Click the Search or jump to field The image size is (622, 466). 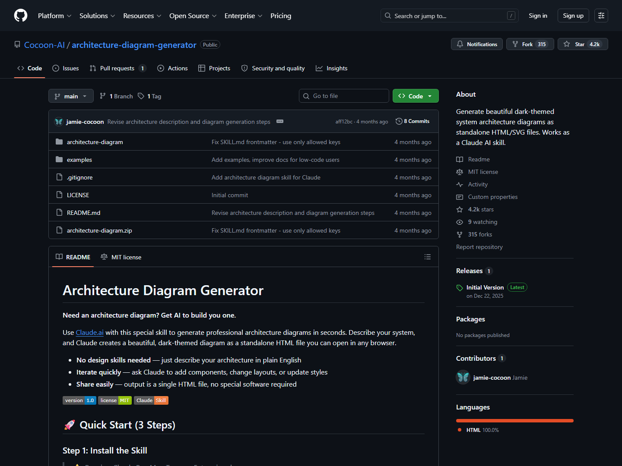449,16
